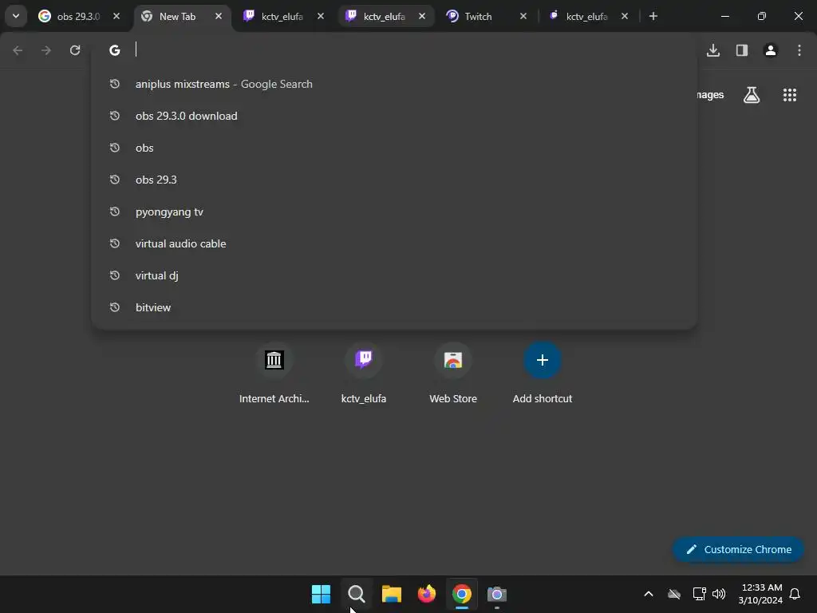Open File Explorer from taskbar
Screen dimensions: 817x613
391,594
